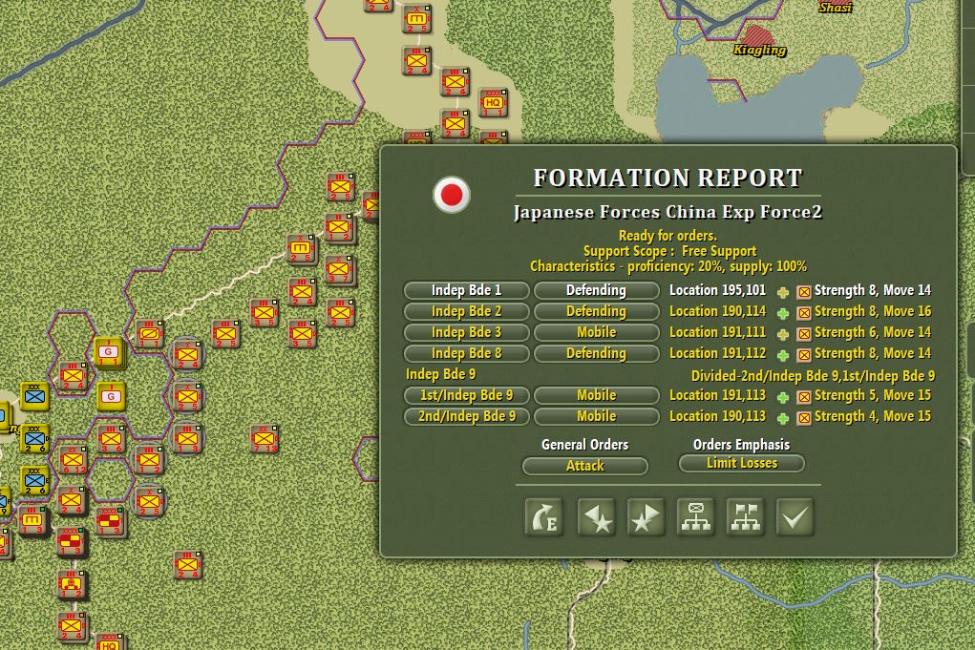Click the Japanese flag emblem
Viewport: 975px width, 650px height.
point(452,195)
